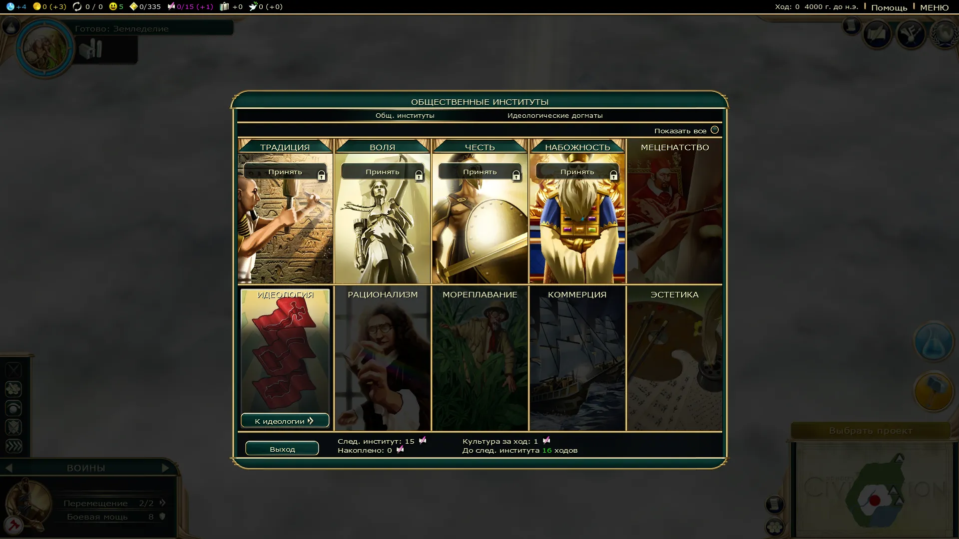959x539 pixels.
Task: Click the tourism suitcase icon
Action: (x=224, y=6)
